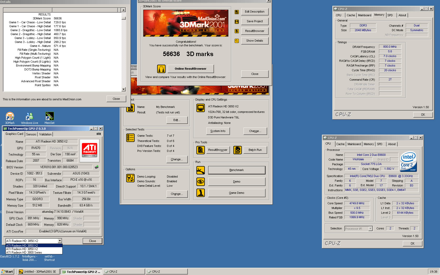Open the About tab in lower CPU-Z window
440x275 pixels.
pyautogui.click(x=392, y=144)
